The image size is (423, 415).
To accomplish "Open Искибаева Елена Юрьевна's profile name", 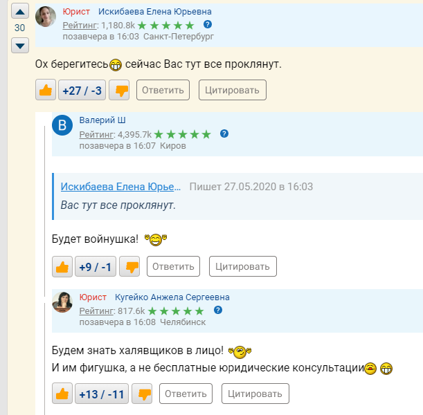I will pos(155,12).
